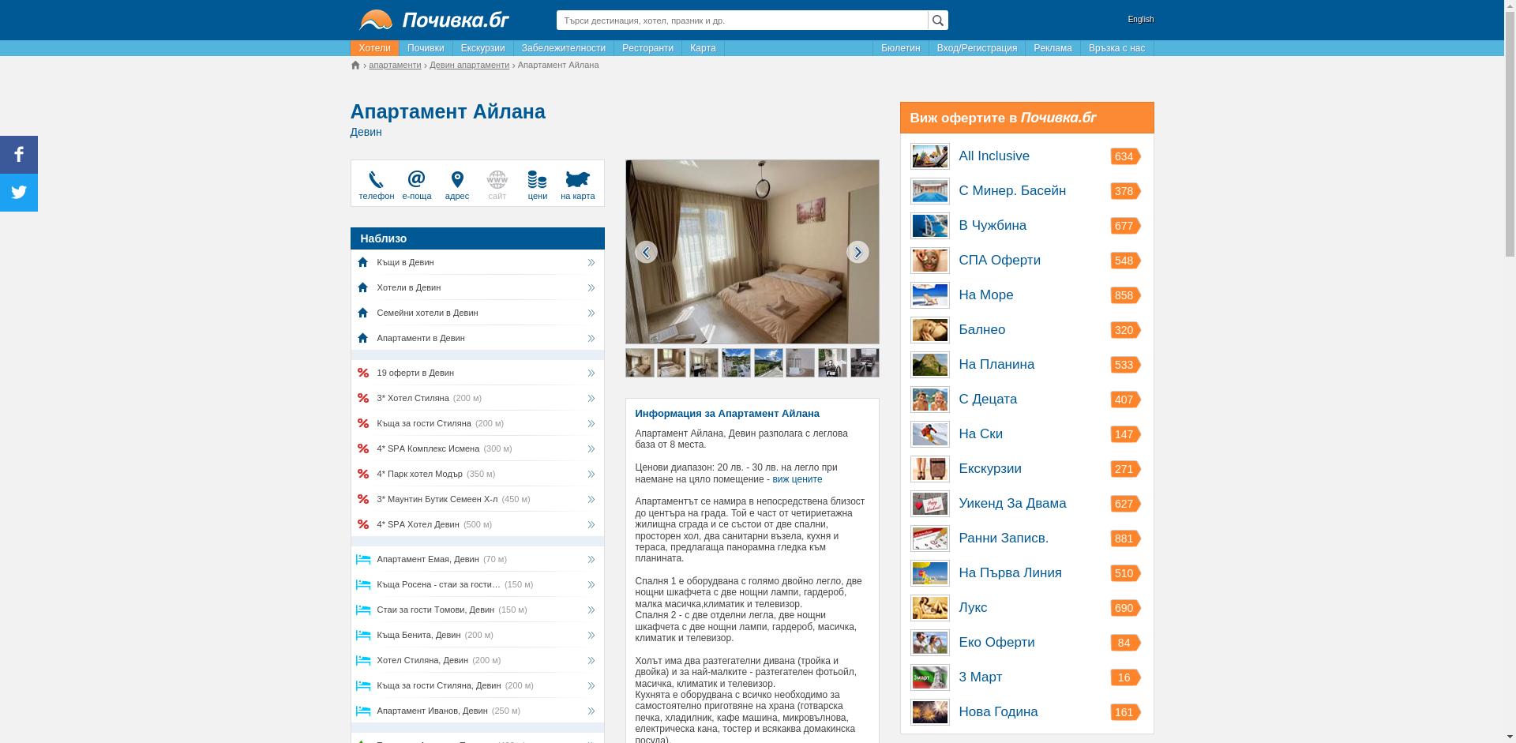Select the first gallery thumbnail
Screen dimensions: 1516x743
(x=640, y=363)
